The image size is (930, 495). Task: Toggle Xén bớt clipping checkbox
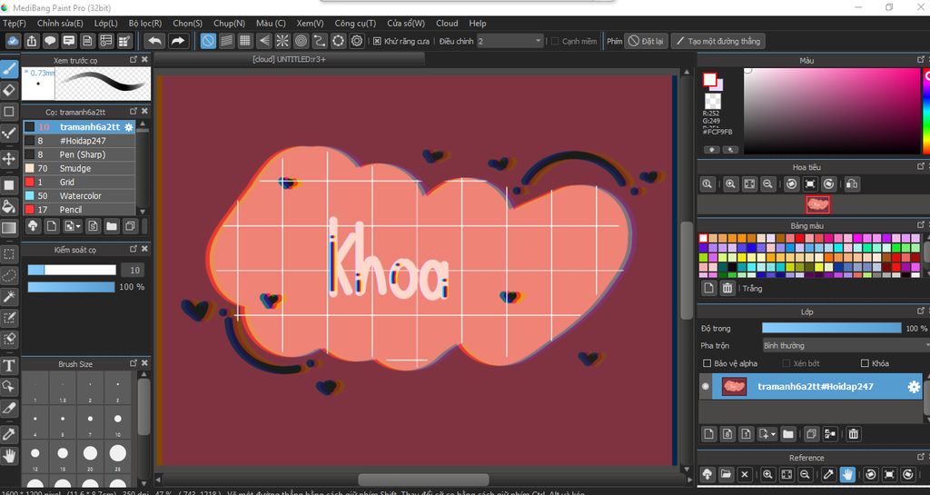click(x=787, y=362)
